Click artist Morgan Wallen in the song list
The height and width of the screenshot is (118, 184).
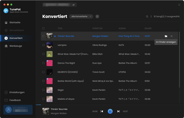point(100,36)
